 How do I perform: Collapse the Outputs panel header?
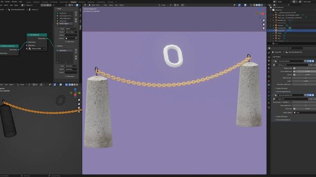click(x=59, y=46)
